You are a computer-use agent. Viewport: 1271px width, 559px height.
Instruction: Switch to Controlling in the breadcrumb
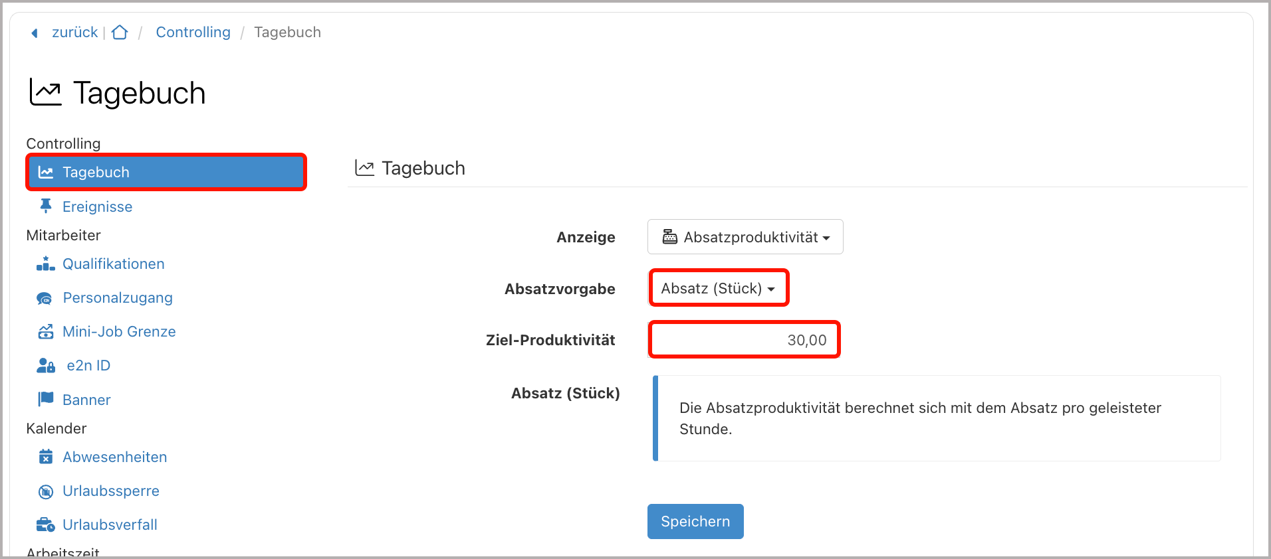tap(193, 32)
